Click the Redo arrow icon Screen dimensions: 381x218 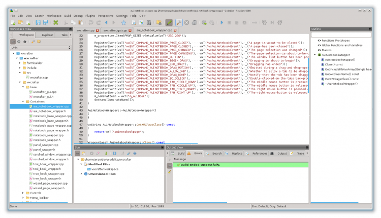[x=99, y=22]
